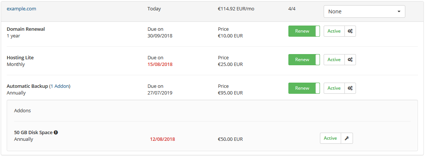Click warning icon beside 50 GB Disk Space
The image size is (425, 156).
56,133
